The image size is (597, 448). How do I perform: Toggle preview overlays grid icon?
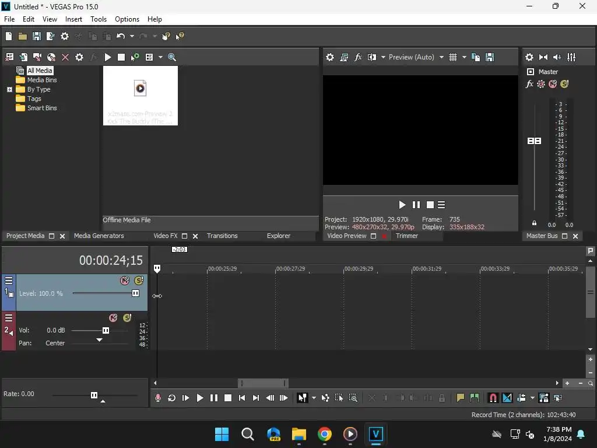click(x=452, y=57)
